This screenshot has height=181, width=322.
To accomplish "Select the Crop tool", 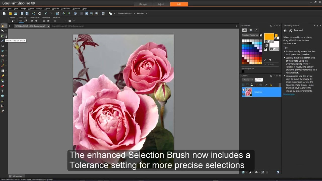I will (3, 46).
